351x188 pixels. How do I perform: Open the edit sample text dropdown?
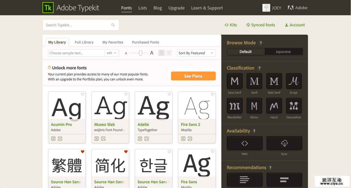point(112,53)
